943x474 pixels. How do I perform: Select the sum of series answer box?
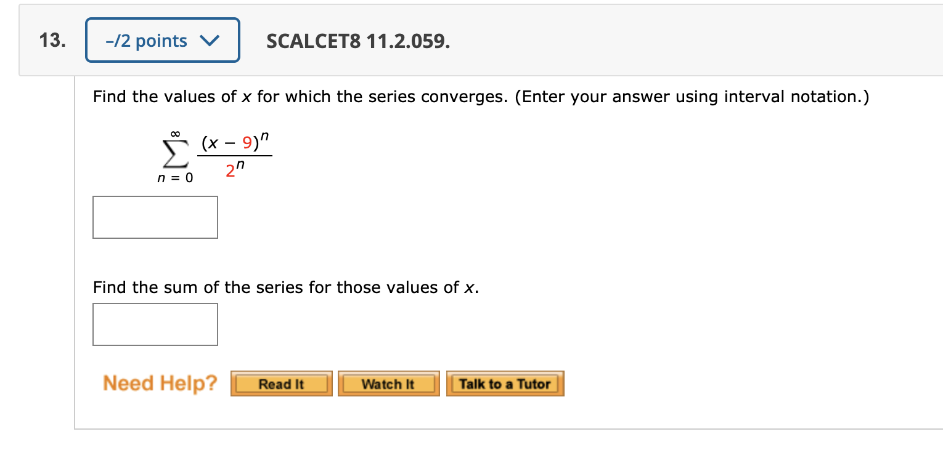pos(155,324)
